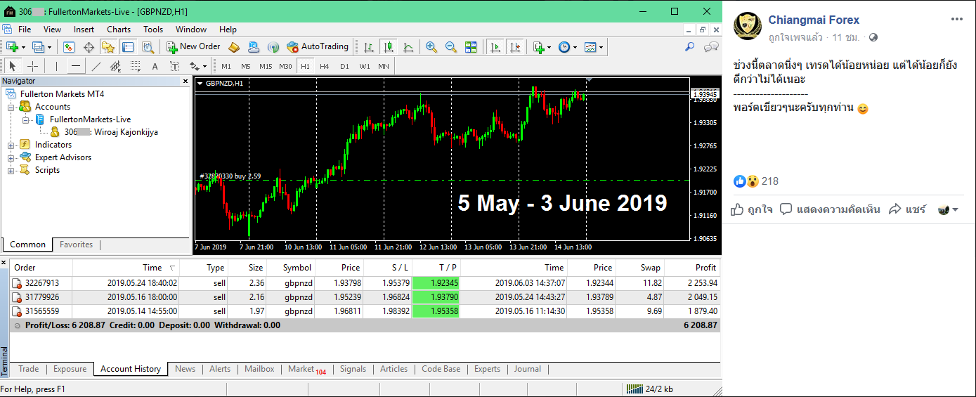The width and height of the screenshot is (976, 397).
Task: Tile chart windows with the grid icon
Action: pyautogui.click(x=471, y=47)
